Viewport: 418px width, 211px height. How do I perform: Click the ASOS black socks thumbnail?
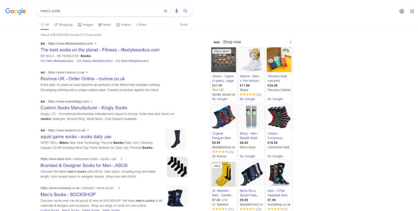point(177,167)
